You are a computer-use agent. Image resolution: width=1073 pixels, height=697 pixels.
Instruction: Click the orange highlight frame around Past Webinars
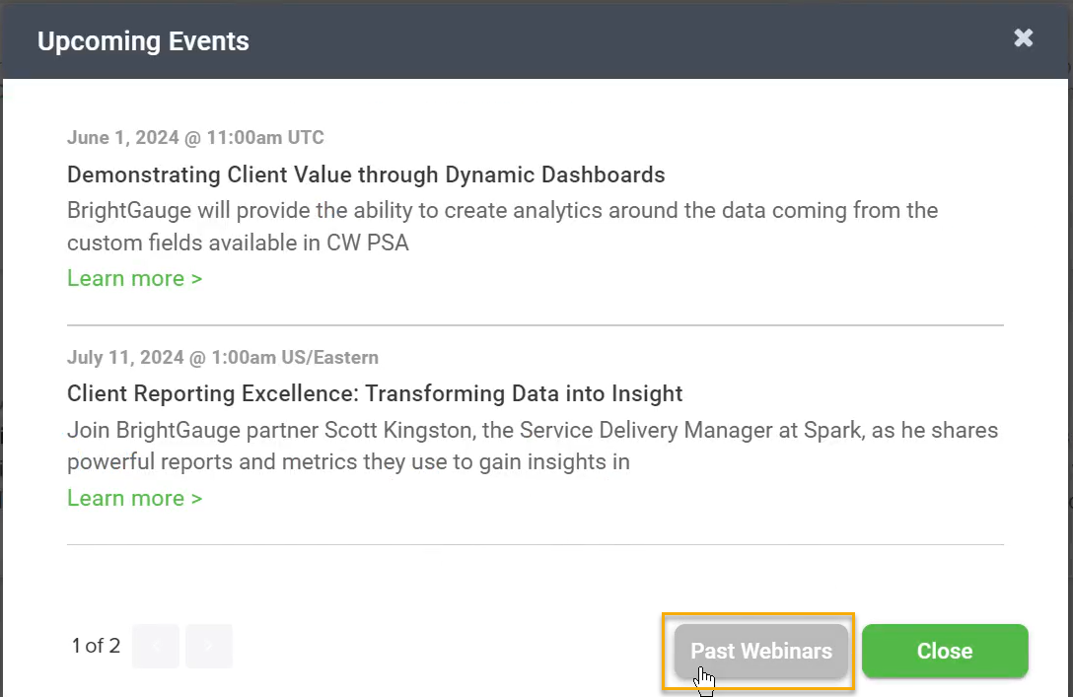(758, 614)
